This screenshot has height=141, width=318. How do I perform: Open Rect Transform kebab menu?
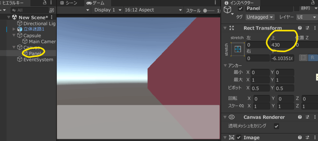[315, 28]
